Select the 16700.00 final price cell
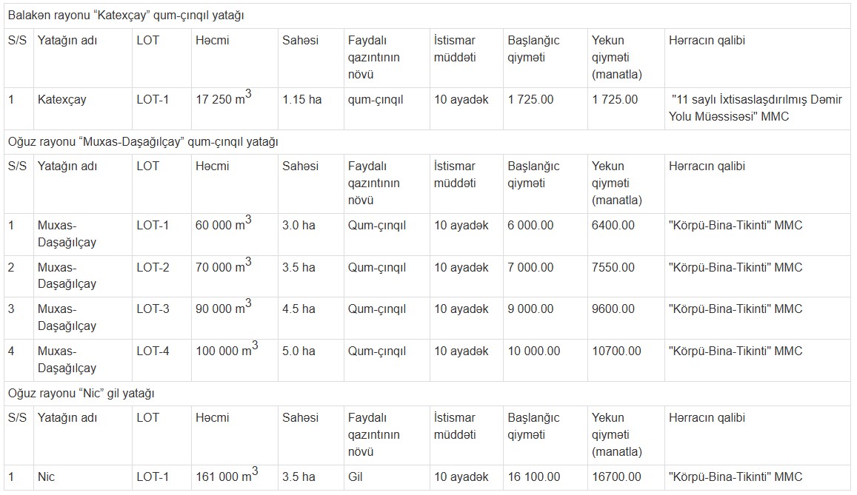Image resolution: width=857 pixels, height=495 pixels. (626, 477)
